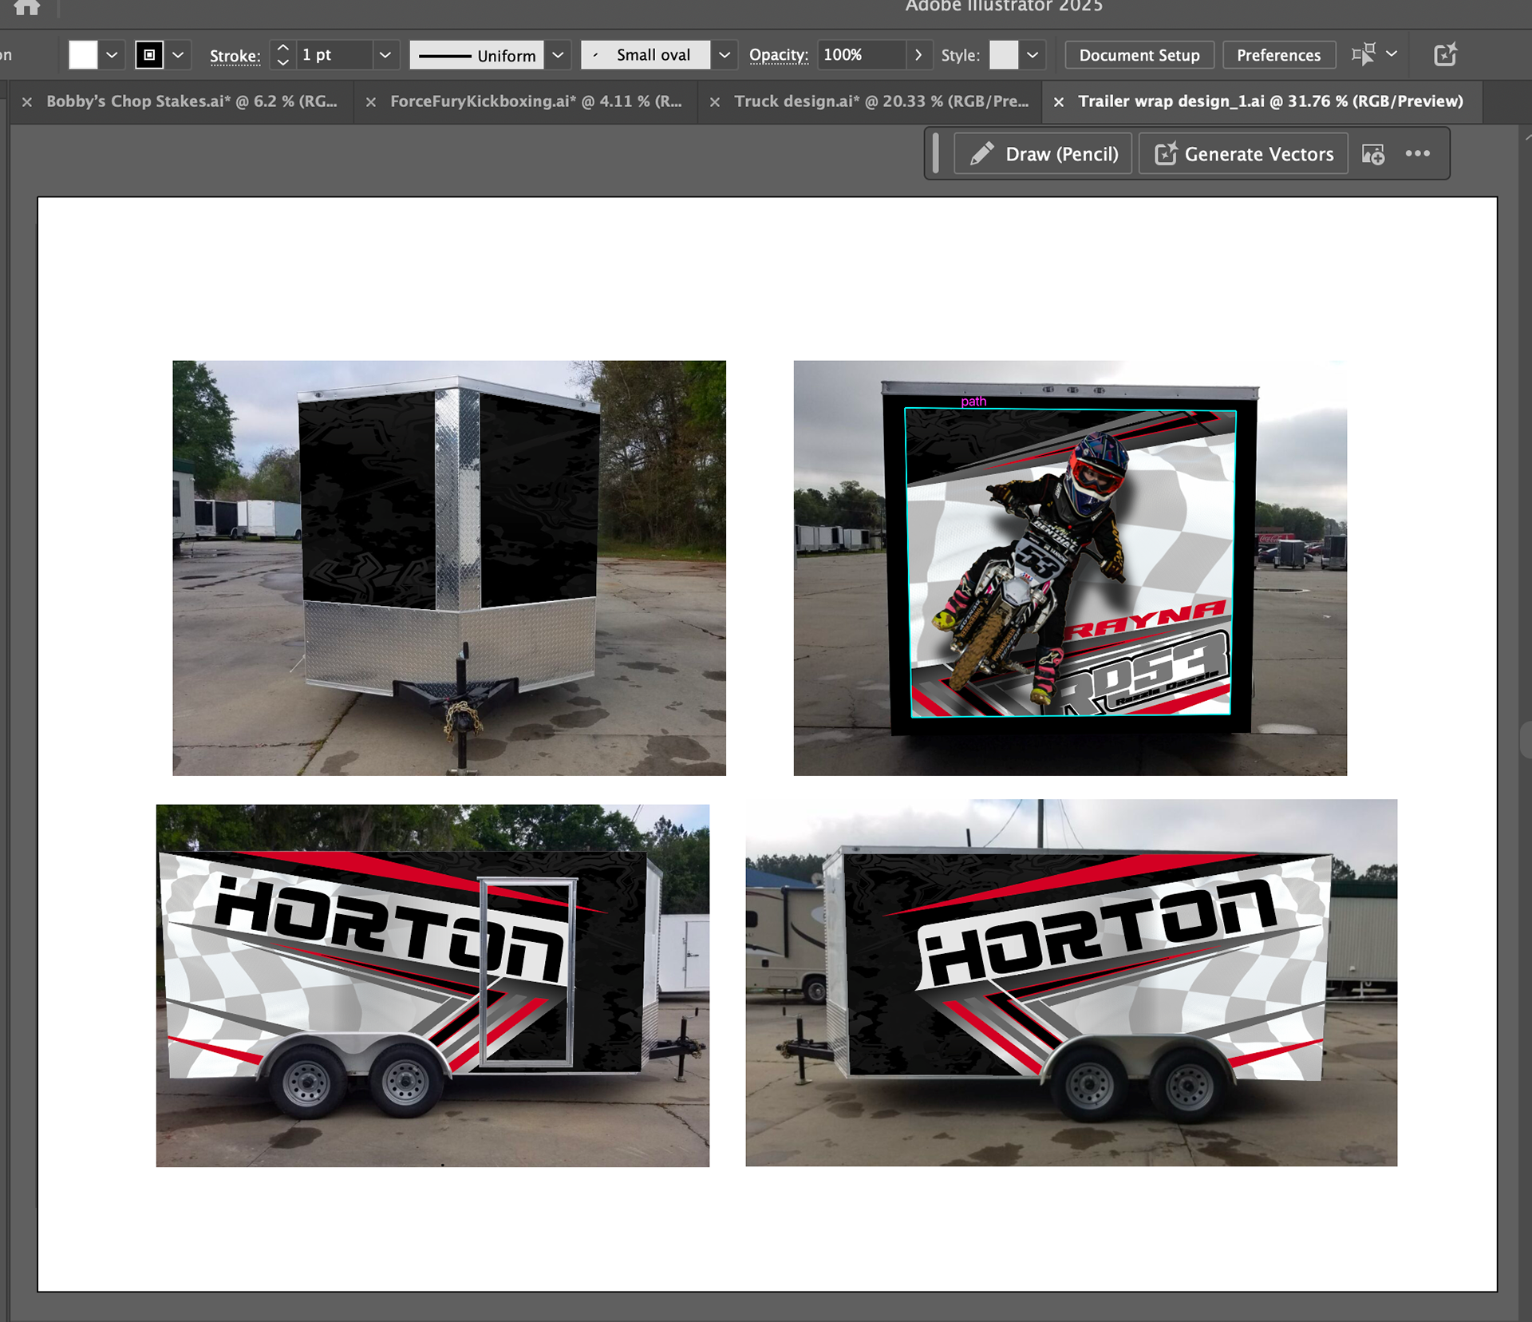The image size is (1532, 1322).
Task: Click the Home icon
Action: tap(26, 7)
